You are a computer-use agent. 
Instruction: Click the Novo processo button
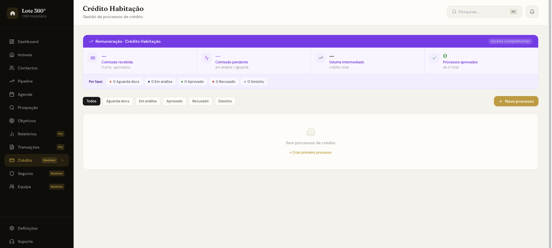516,101
